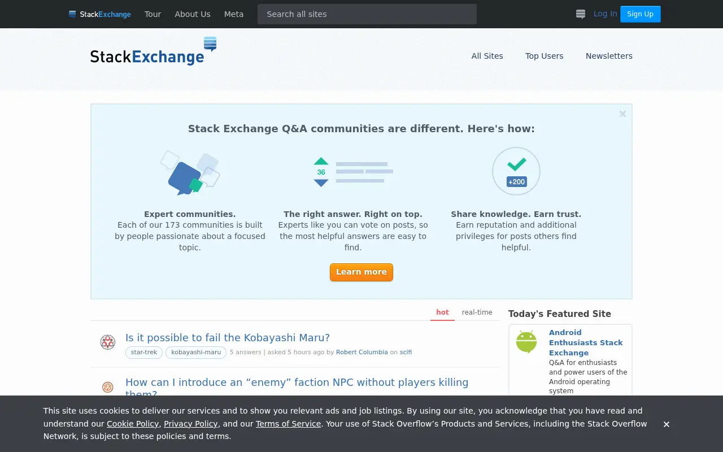The width and height of the screenshot is (723, 452).
Task: Open Robert Columbia's user profile
Action: [362, 352]
